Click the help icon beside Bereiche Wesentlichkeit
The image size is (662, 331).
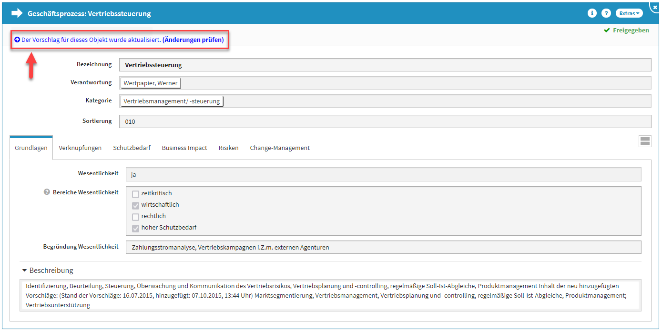click(x=47, y=192)
